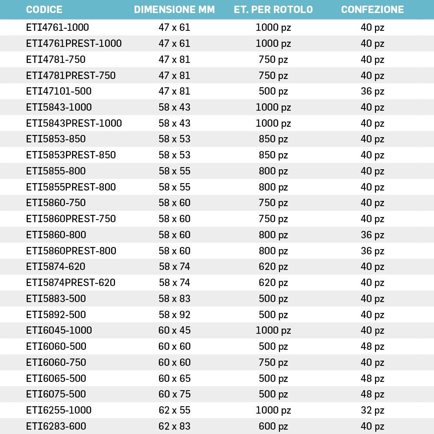Image resolution: width=434 pixels, height=434 pixels.
Task: Select code ETI5855PREST-800
Action: pos(71,187)
